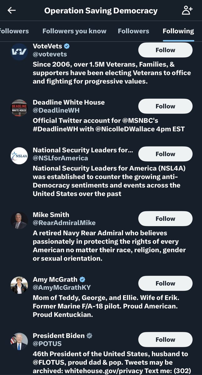Viewport: 202px width, 375px height.
Task: Open the Deadline White House avatar
Action: (x=19, y=108)
